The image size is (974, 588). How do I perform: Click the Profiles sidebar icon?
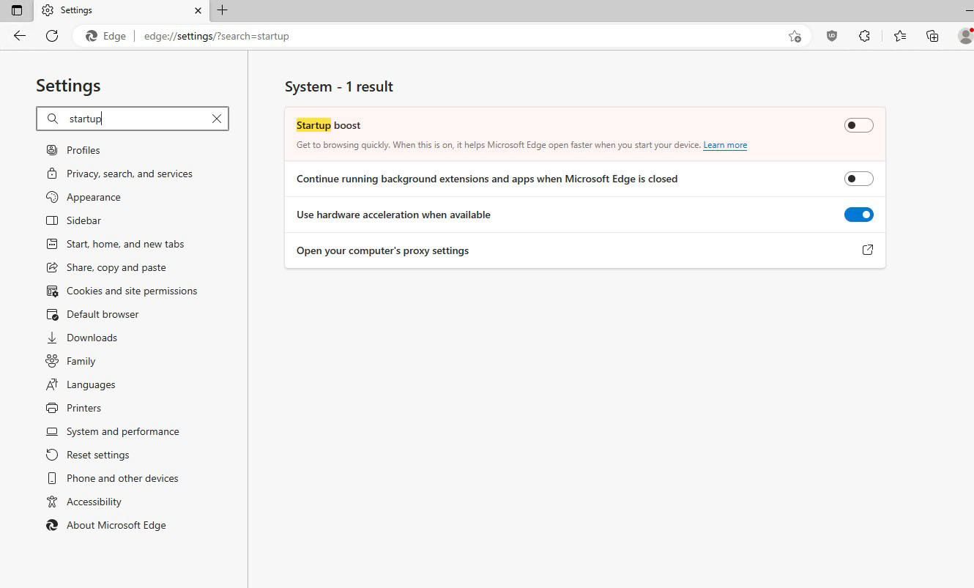pyautogui.click(x=52, y=150)
